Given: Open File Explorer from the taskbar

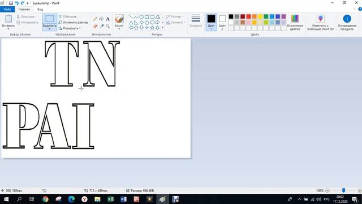Looking at the screenshot, I should pos(97,199).
